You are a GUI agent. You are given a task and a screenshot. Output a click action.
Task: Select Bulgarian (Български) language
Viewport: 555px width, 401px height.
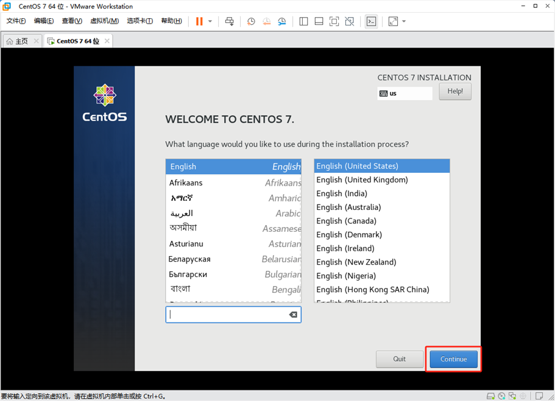pyautogui.click(x=233, y=274)
